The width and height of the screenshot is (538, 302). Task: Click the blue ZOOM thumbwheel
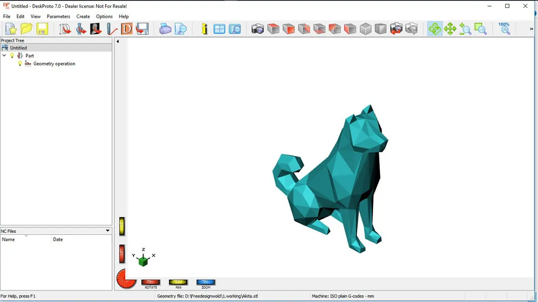(206, 282)
